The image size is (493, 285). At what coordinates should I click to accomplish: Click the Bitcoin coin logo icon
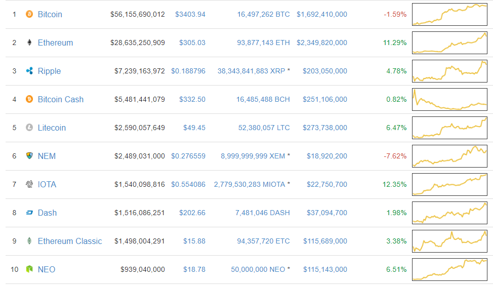coord(29,14)
